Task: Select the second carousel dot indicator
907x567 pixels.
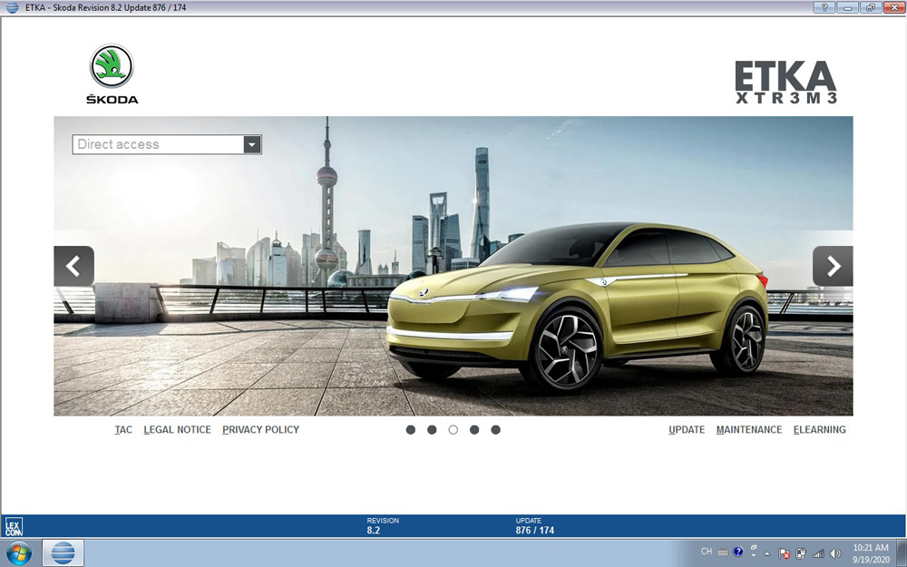Action: [432, 430]
